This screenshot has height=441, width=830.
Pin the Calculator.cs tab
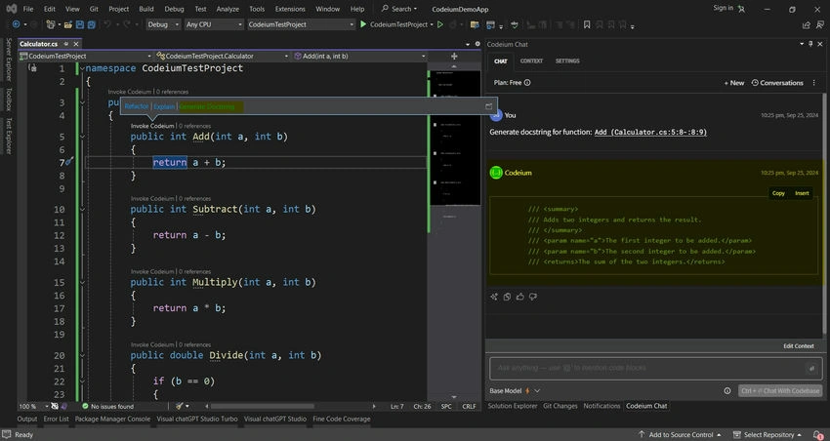click(x=66, y=44)
